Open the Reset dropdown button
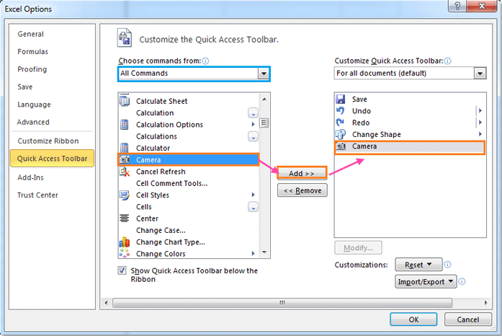 (x=418, y=265)
